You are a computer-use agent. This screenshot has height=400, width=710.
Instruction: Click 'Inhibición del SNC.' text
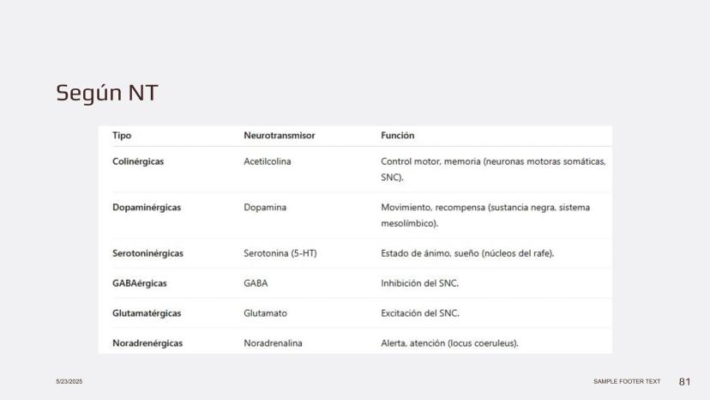click(421, 283)
